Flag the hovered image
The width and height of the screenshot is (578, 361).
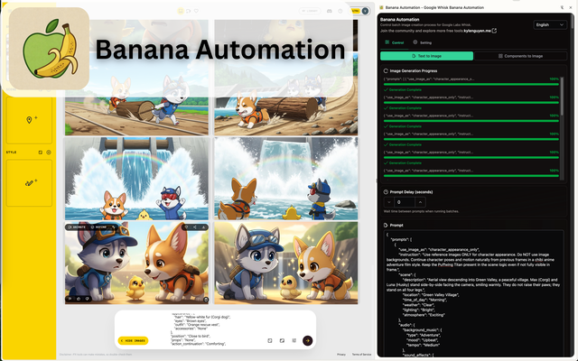point(70,299)
